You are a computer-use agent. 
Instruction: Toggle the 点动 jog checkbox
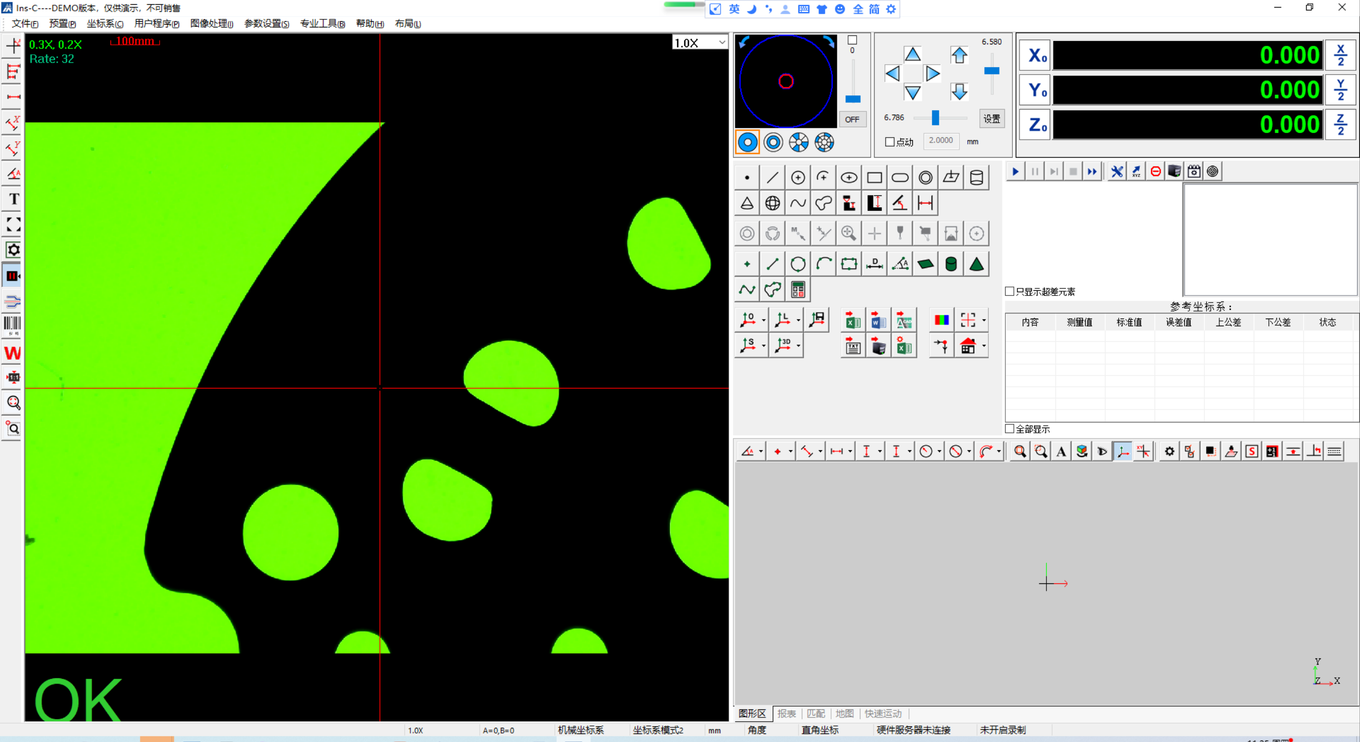point(890,142)
